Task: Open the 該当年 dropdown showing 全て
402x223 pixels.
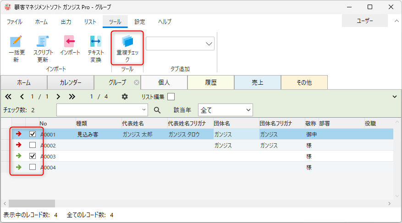Action: 225,110
